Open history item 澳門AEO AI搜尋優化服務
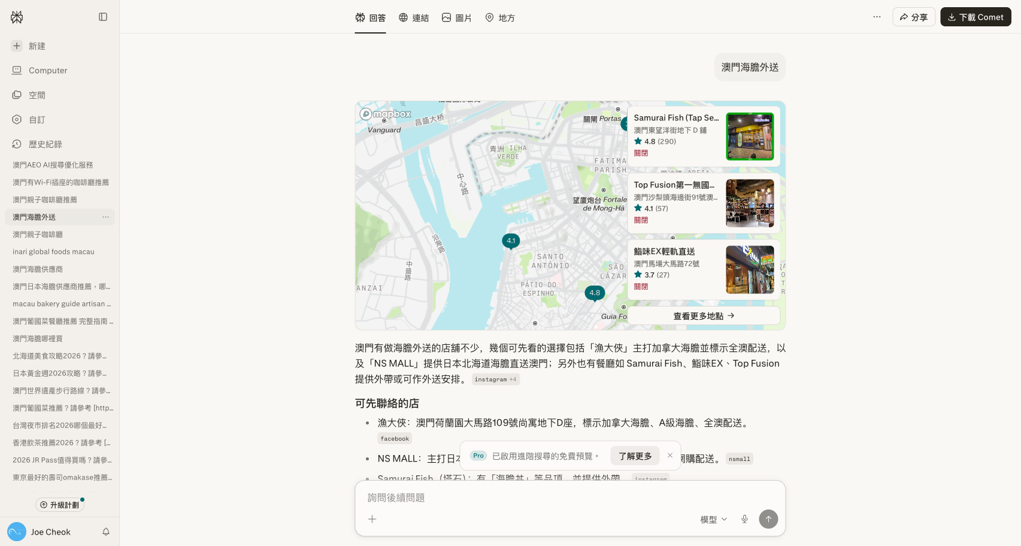 (x=53, y=165)
